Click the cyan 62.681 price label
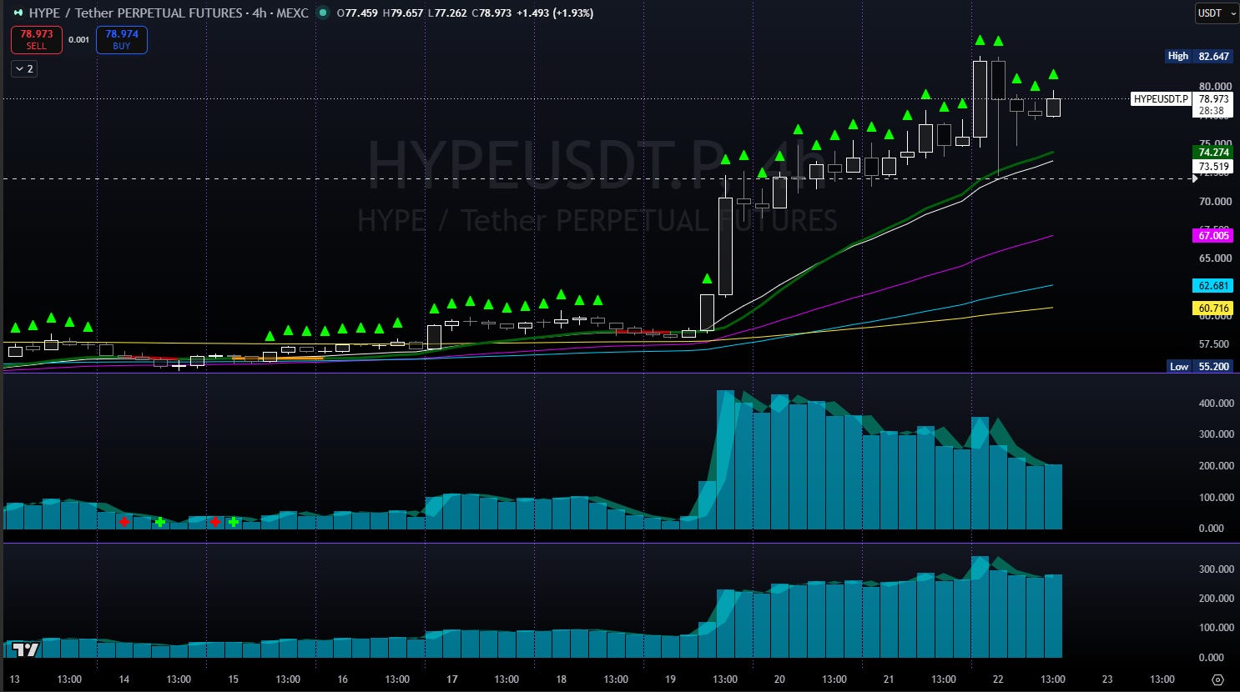This screenshot has width=1240, height=692. [1214, 286]
